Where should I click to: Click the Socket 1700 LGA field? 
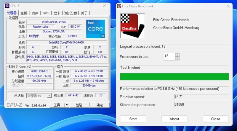click(x=54, y=31)
